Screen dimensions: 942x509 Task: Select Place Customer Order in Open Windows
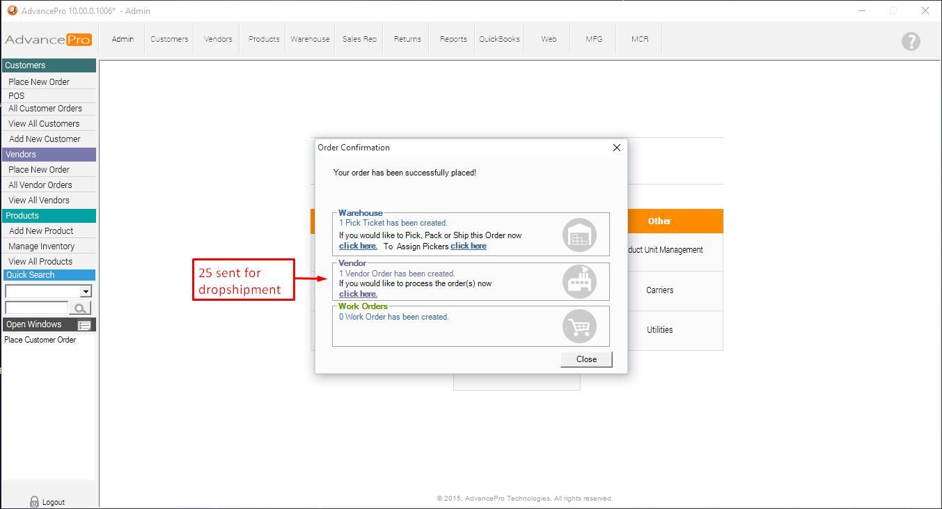click(x=40, y=340)
